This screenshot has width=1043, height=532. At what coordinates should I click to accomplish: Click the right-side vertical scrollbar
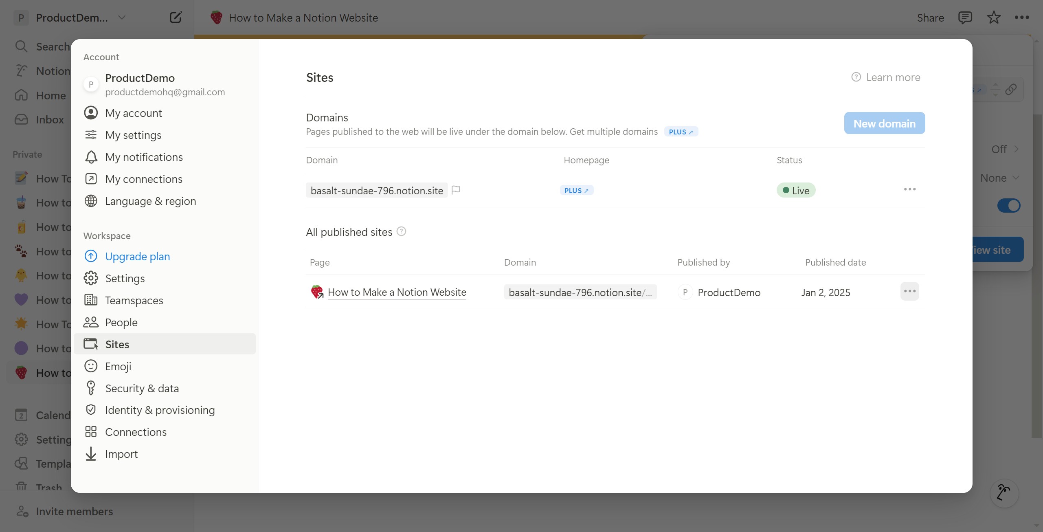click(1036, 276)
